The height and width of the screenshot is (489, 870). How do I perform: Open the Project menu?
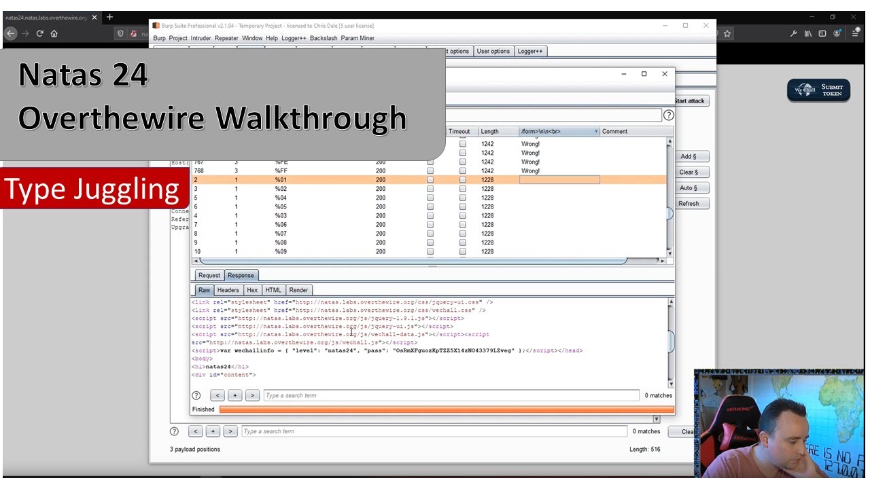(x=178, y=38)
